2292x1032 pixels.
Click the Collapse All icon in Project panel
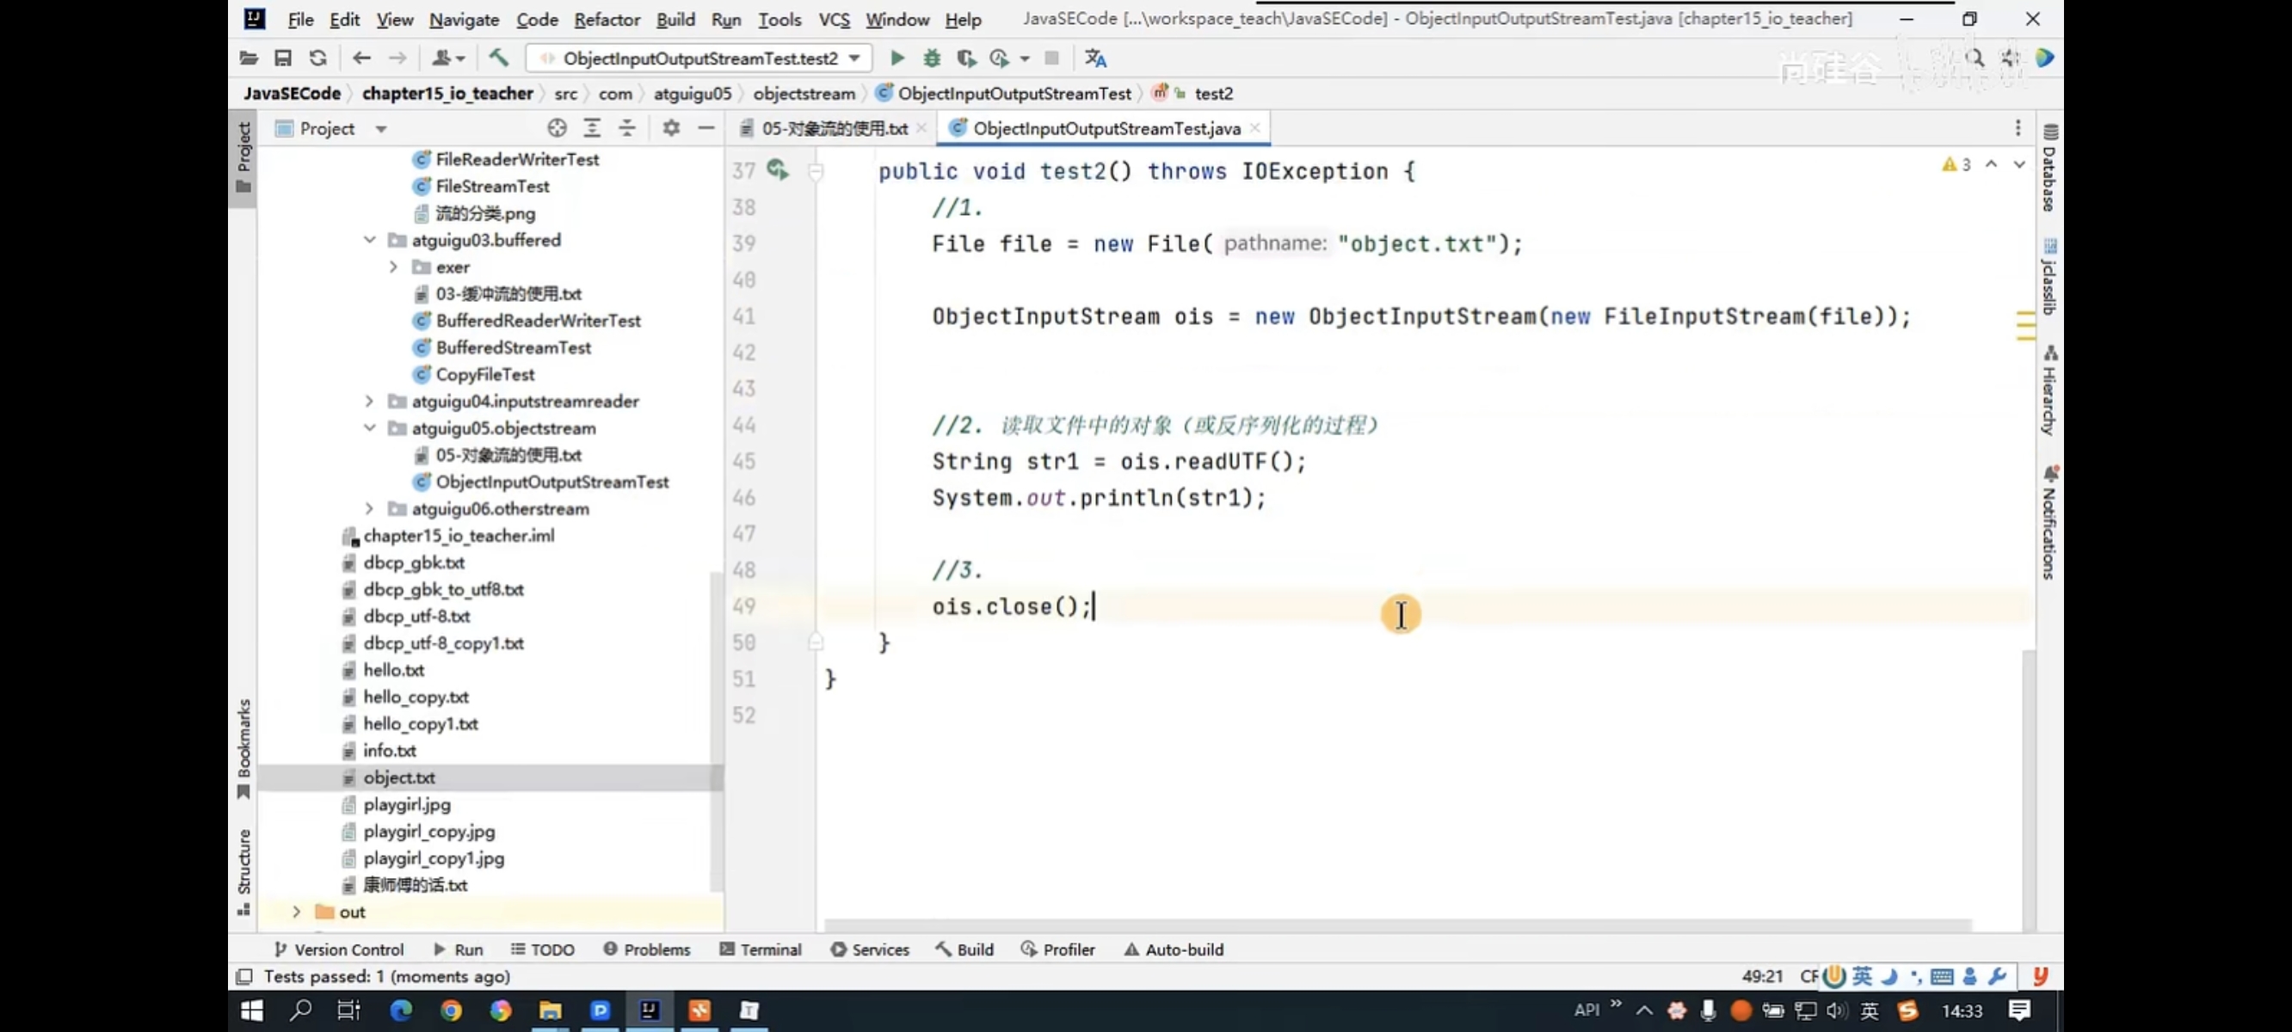(x=627, y=128)
